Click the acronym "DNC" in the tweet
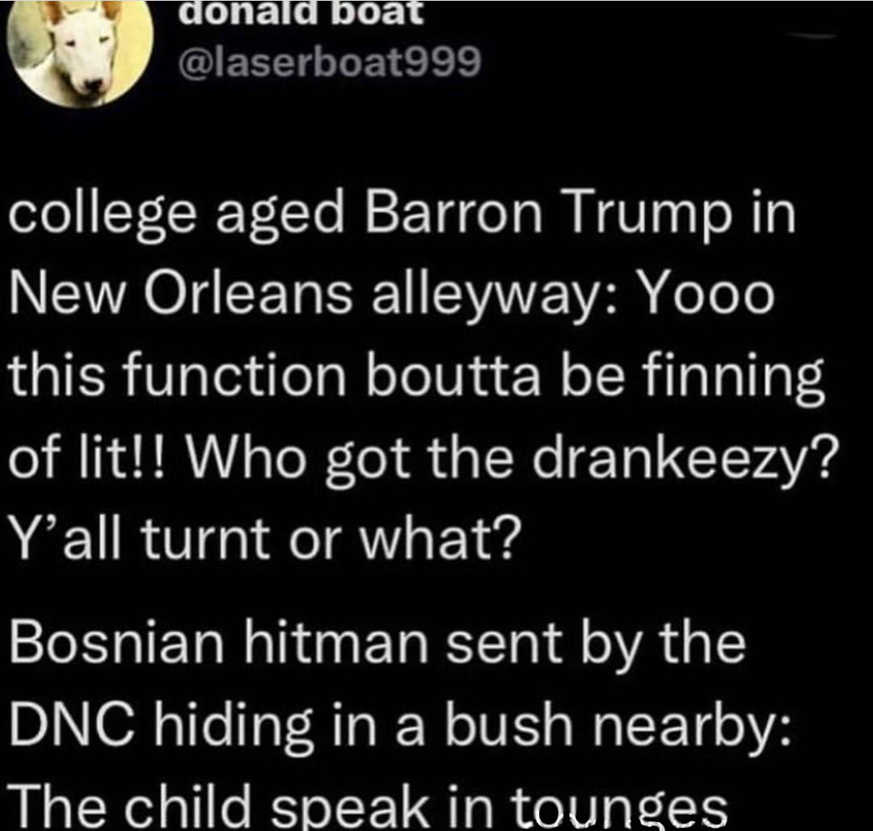Viewport: 873px width, 831px height. [x=75, y=723]
